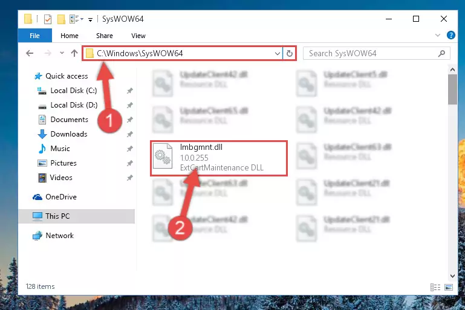Open Videos in the sidebar
The height and width of the screenshot is (310, 465).
coord(61,178)
